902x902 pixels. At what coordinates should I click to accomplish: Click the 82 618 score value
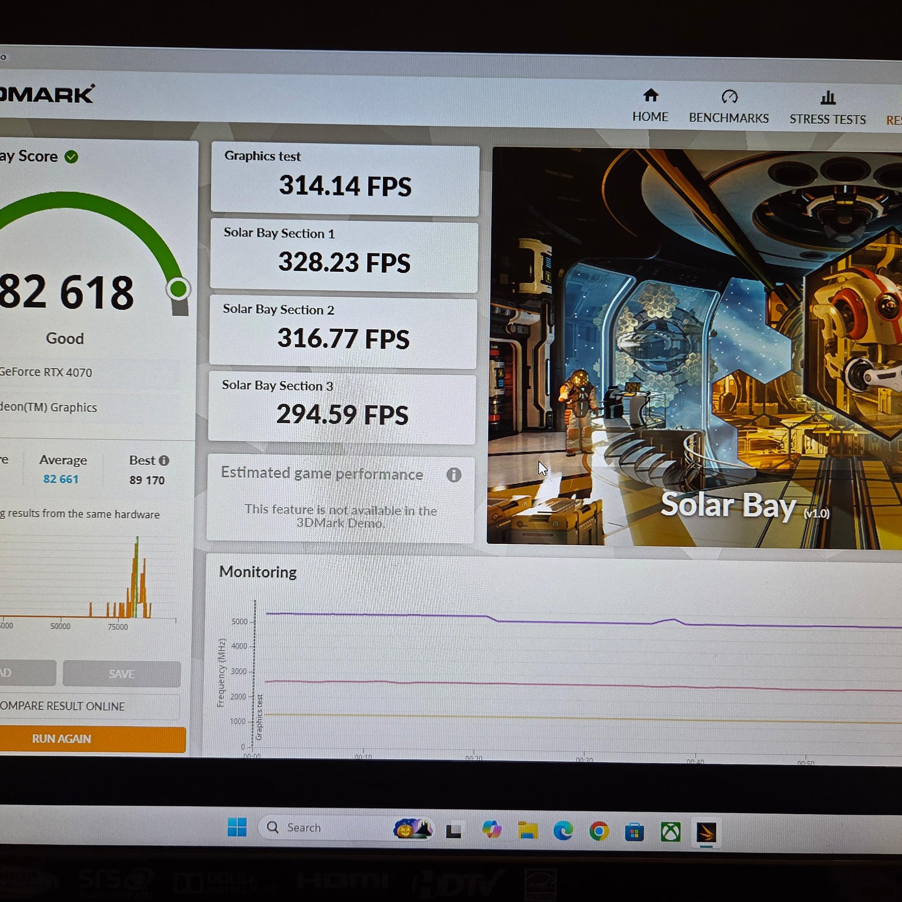[67, 293]
